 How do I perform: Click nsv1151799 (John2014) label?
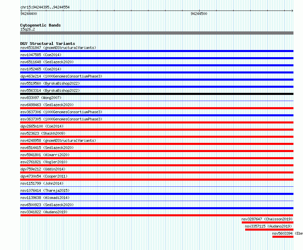[x=42, y=183]
